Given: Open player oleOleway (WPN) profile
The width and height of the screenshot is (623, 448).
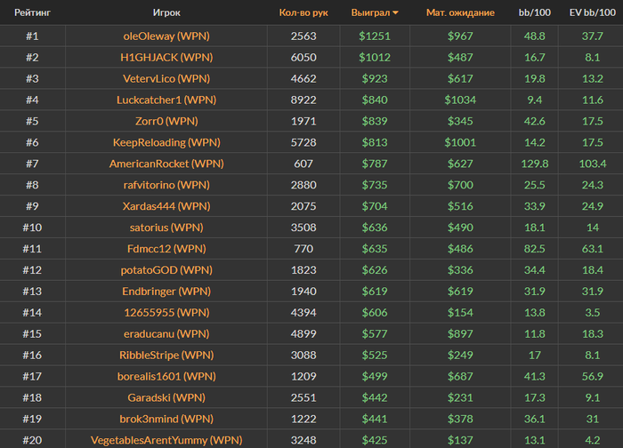Looking at the screenshot, I should (166, 36).
